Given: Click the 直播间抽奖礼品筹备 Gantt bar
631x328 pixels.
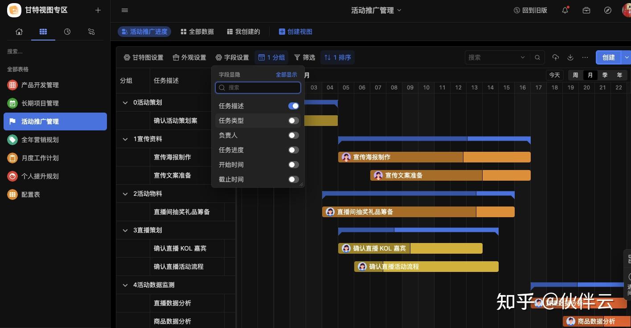Looking at the screenshot, I should 418,212.
